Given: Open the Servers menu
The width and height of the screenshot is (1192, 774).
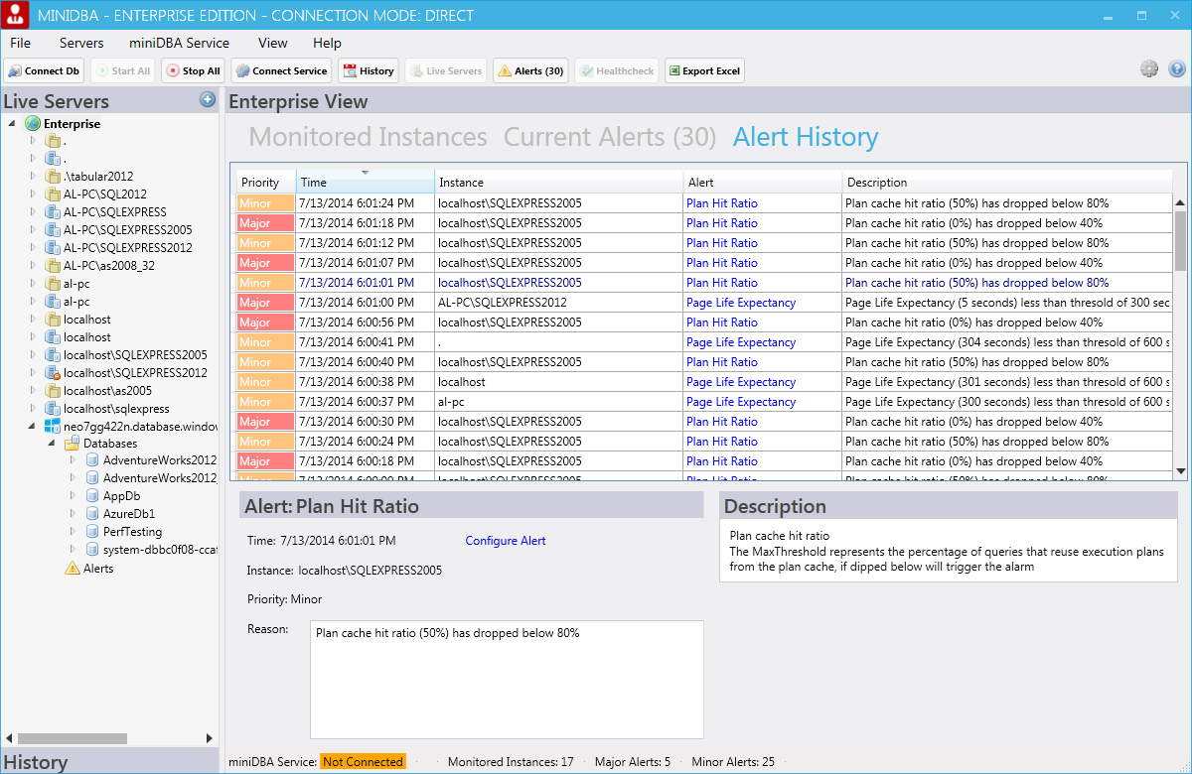Looking at the screenshot, I should tap(81, 43).
